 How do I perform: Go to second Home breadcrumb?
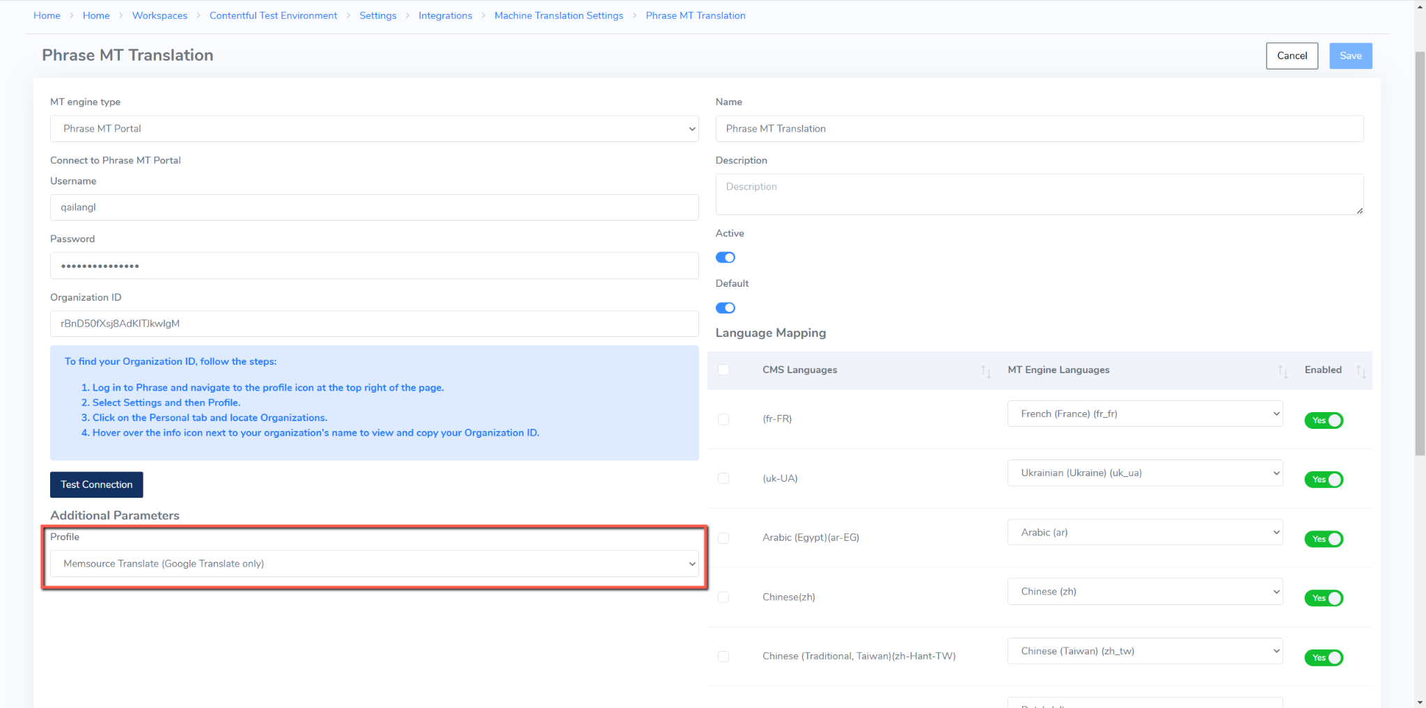pos(96,15)
